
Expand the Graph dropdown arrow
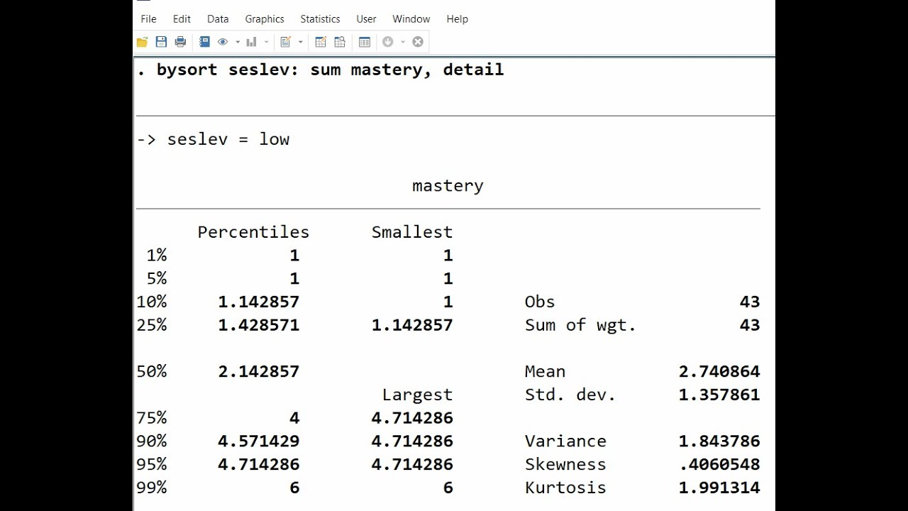point(267,42)
